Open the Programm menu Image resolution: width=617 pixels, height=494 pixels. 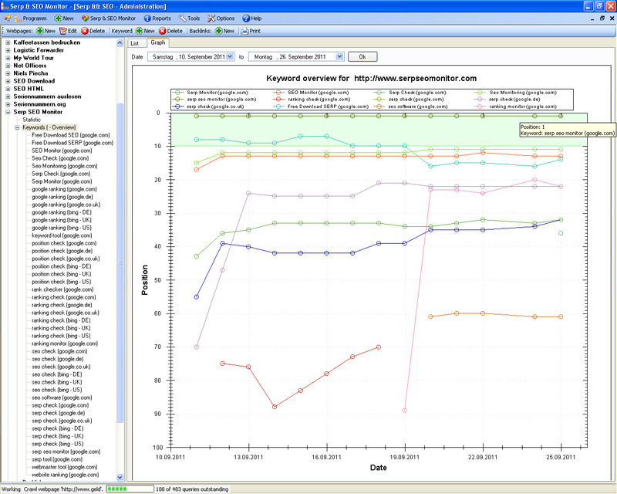pyautogui.click(x=30, y=19)
